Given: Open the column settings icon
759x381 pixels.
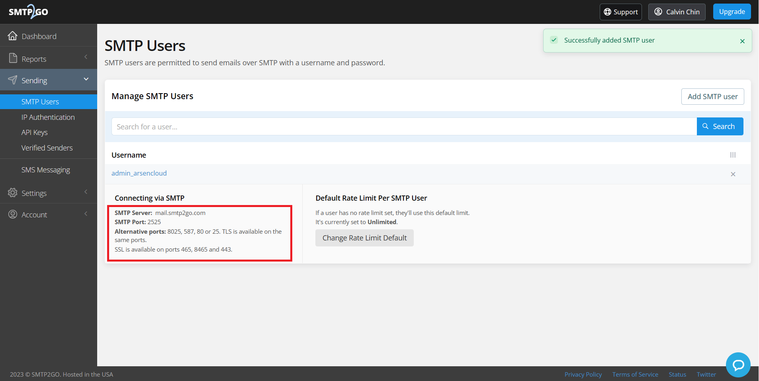Looking at the screenshot, I should tap(733, 155).
